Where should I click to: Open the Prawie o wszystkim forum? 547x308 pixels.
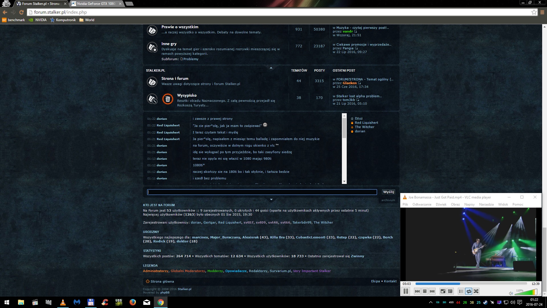tap(180, 27)
